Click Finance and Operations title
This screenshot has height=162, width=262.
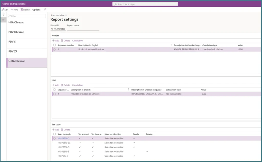point(14,4)
